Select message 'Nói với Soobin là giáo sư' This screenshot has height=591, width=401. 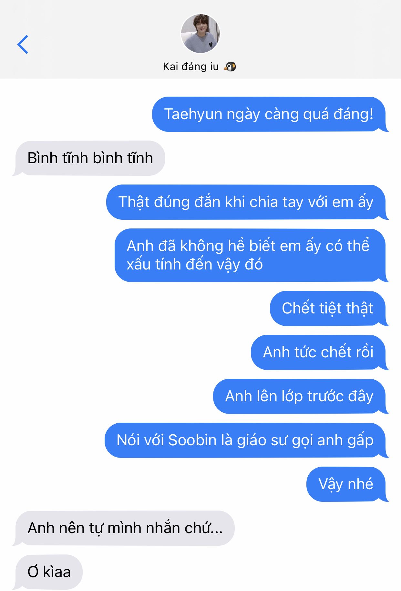(246, 440)
